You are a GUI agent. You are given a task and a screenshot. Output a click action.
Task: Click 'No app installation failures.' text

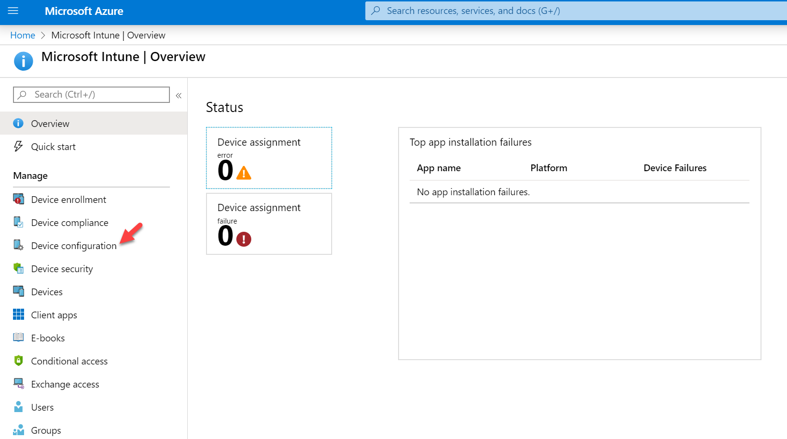[x=473, y=192]
